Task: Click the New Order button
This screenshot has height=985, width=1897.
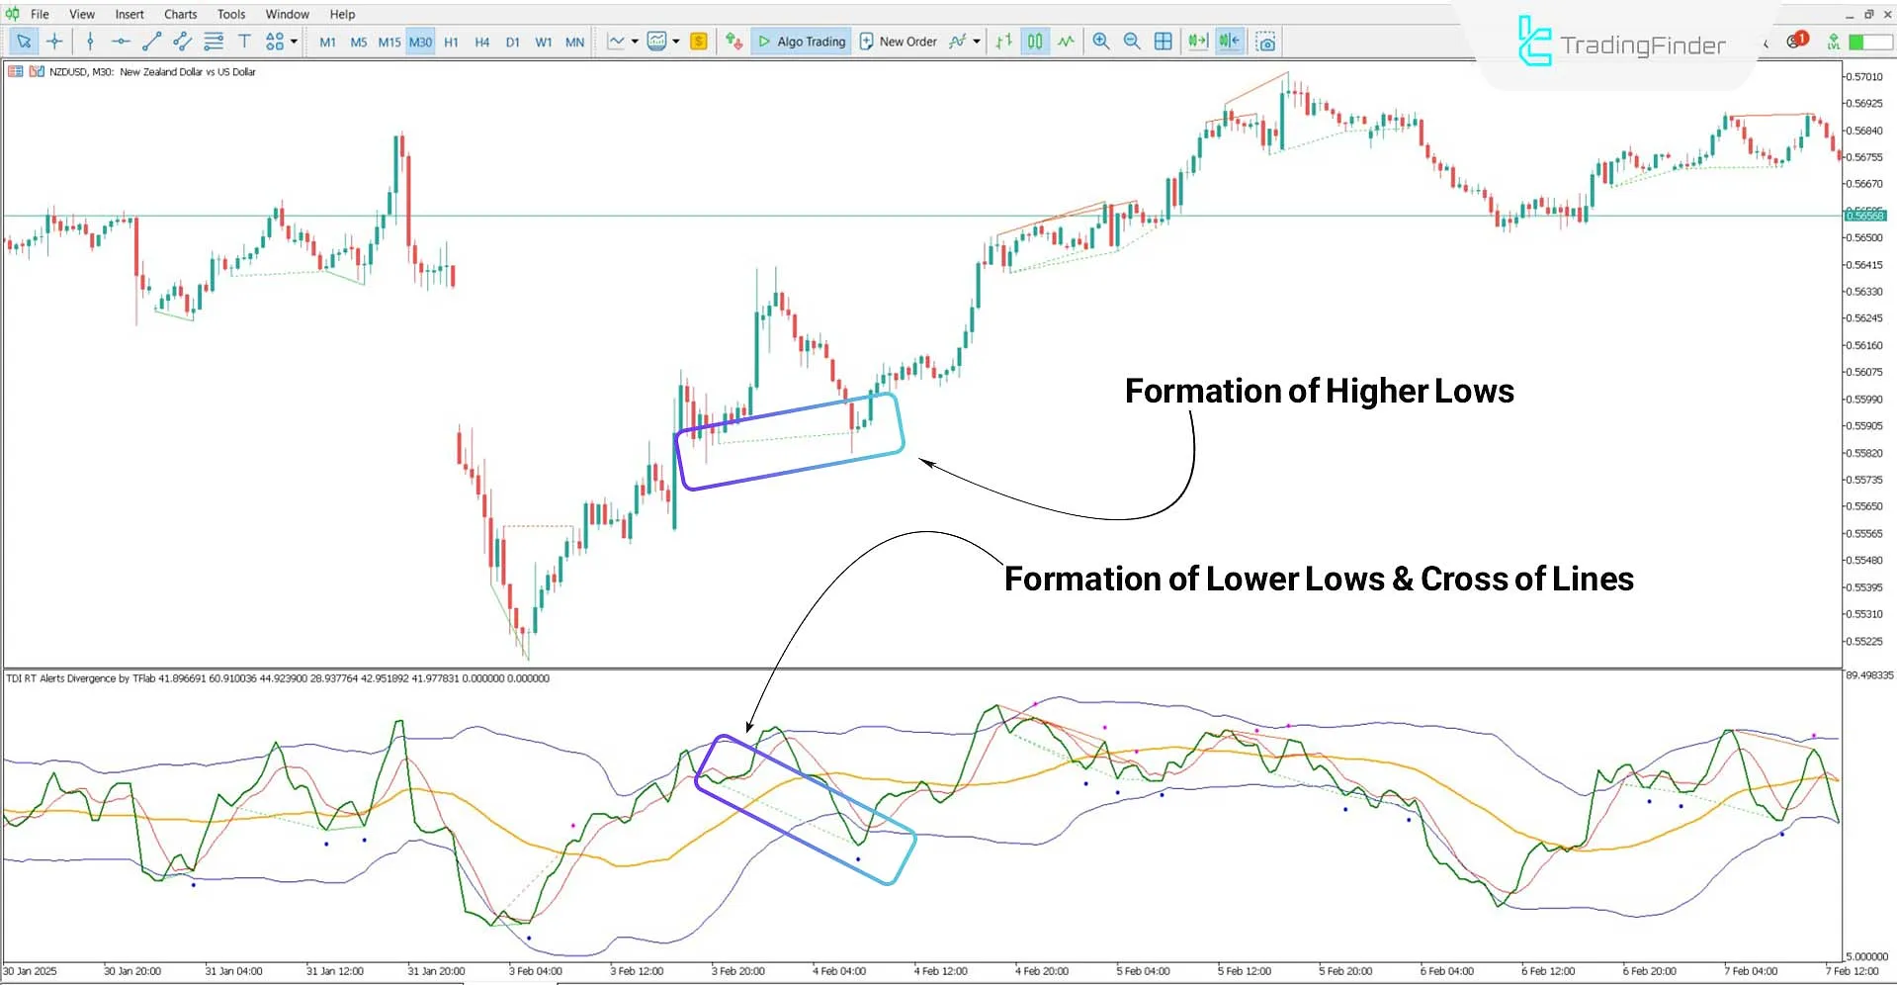Action: 898,41
